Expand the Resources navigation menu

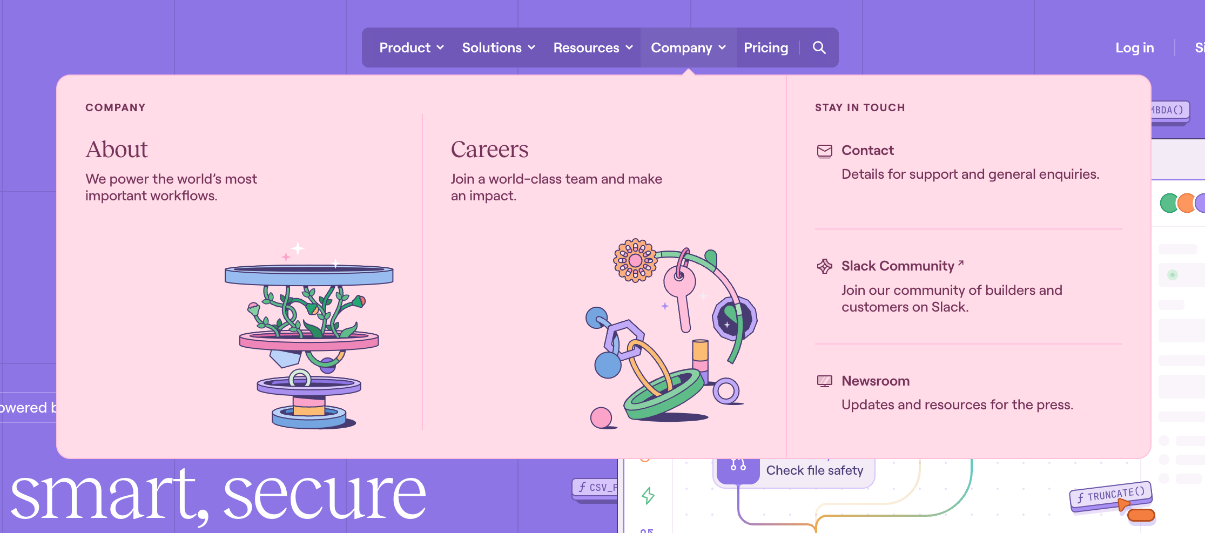point(593,48)
